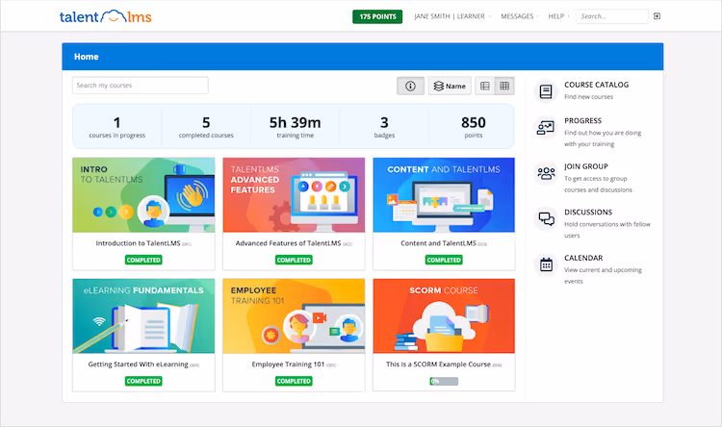Click 'Find new courses' description

click(x=588, y=97)
